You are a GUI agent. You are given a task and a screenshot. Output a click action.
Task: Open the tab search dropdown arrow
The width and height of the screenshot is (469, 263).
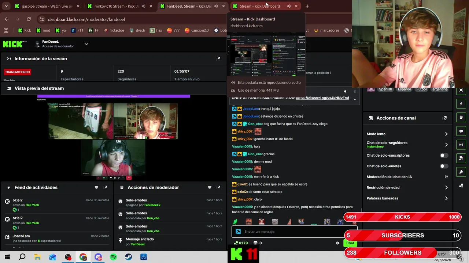pyautogui.click(x=6, y=6)
